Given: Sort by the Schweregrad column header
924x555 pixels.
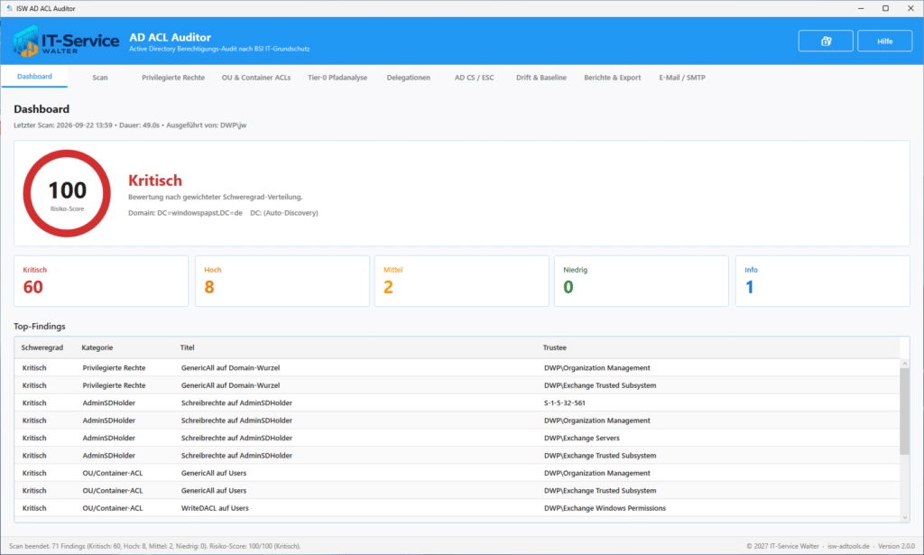Looking at the screenshot, I should point(42,347).
